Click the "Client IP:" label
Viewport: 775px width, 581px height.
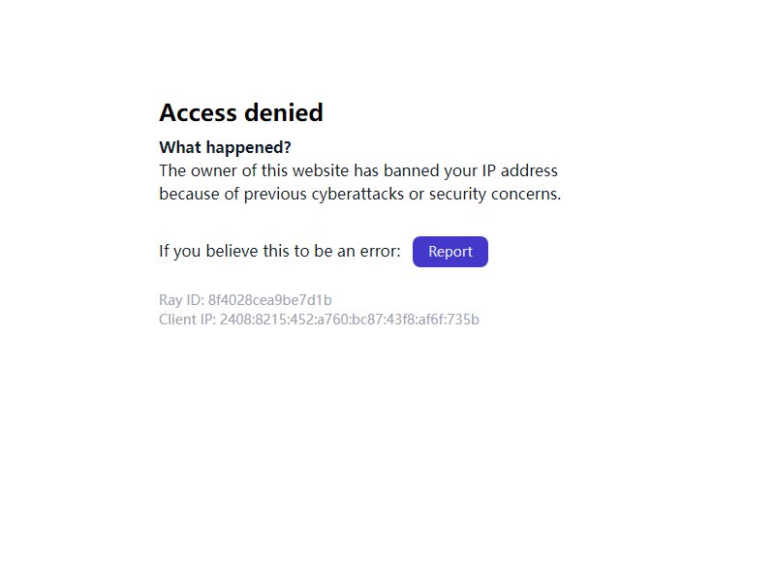187,320
